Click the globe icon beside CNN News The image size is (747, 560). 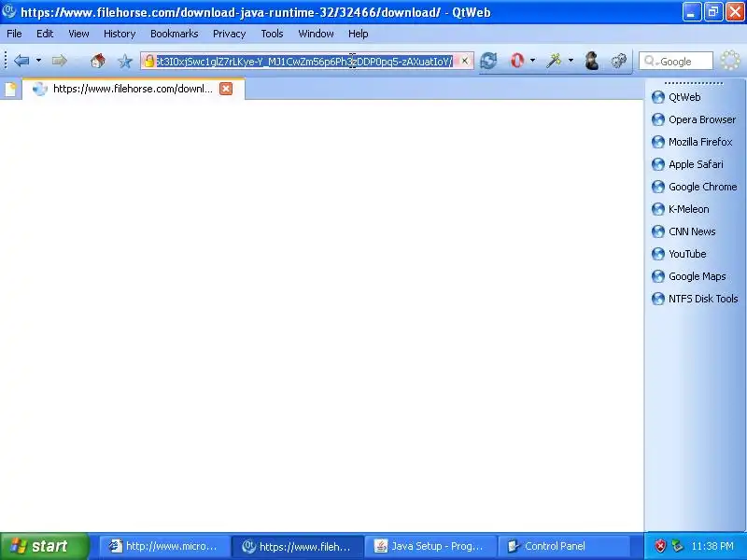[x=658, y=231]
